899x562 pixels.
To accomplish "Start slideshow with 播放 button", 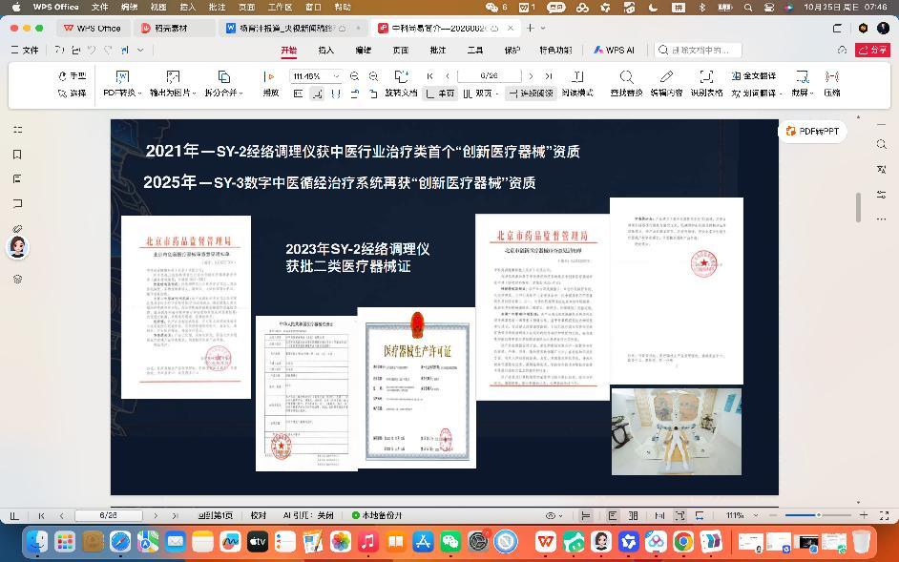I will (x=270, y=84).
